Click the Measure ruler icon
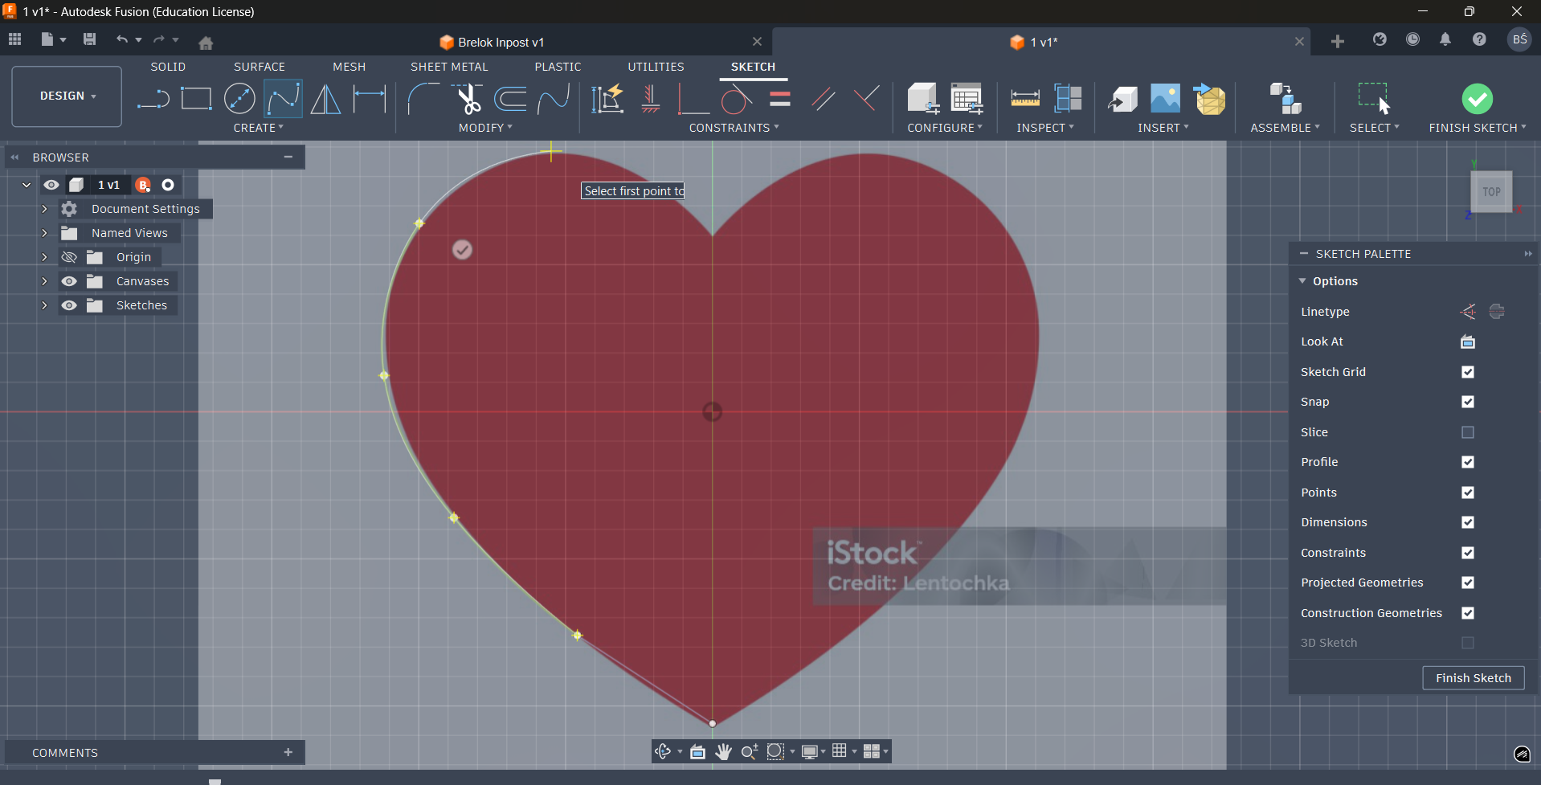The image size is (1541, 785). coord(1024,100)
